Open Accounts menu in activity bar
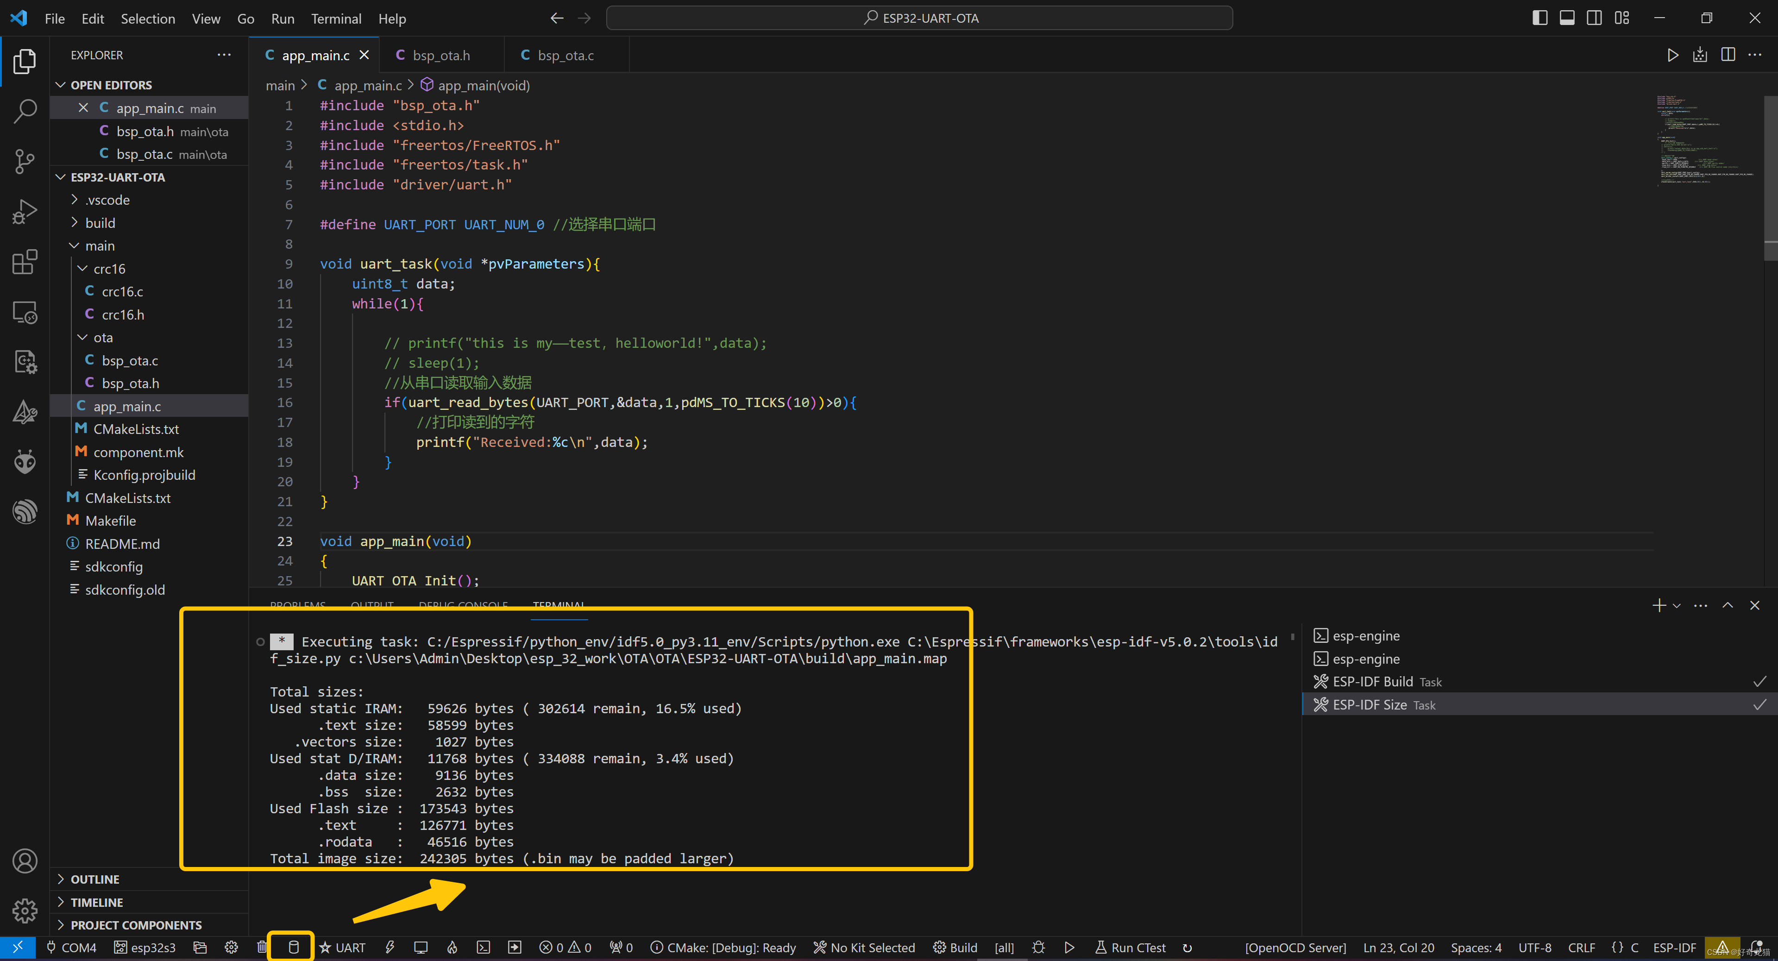 point(25,861)
